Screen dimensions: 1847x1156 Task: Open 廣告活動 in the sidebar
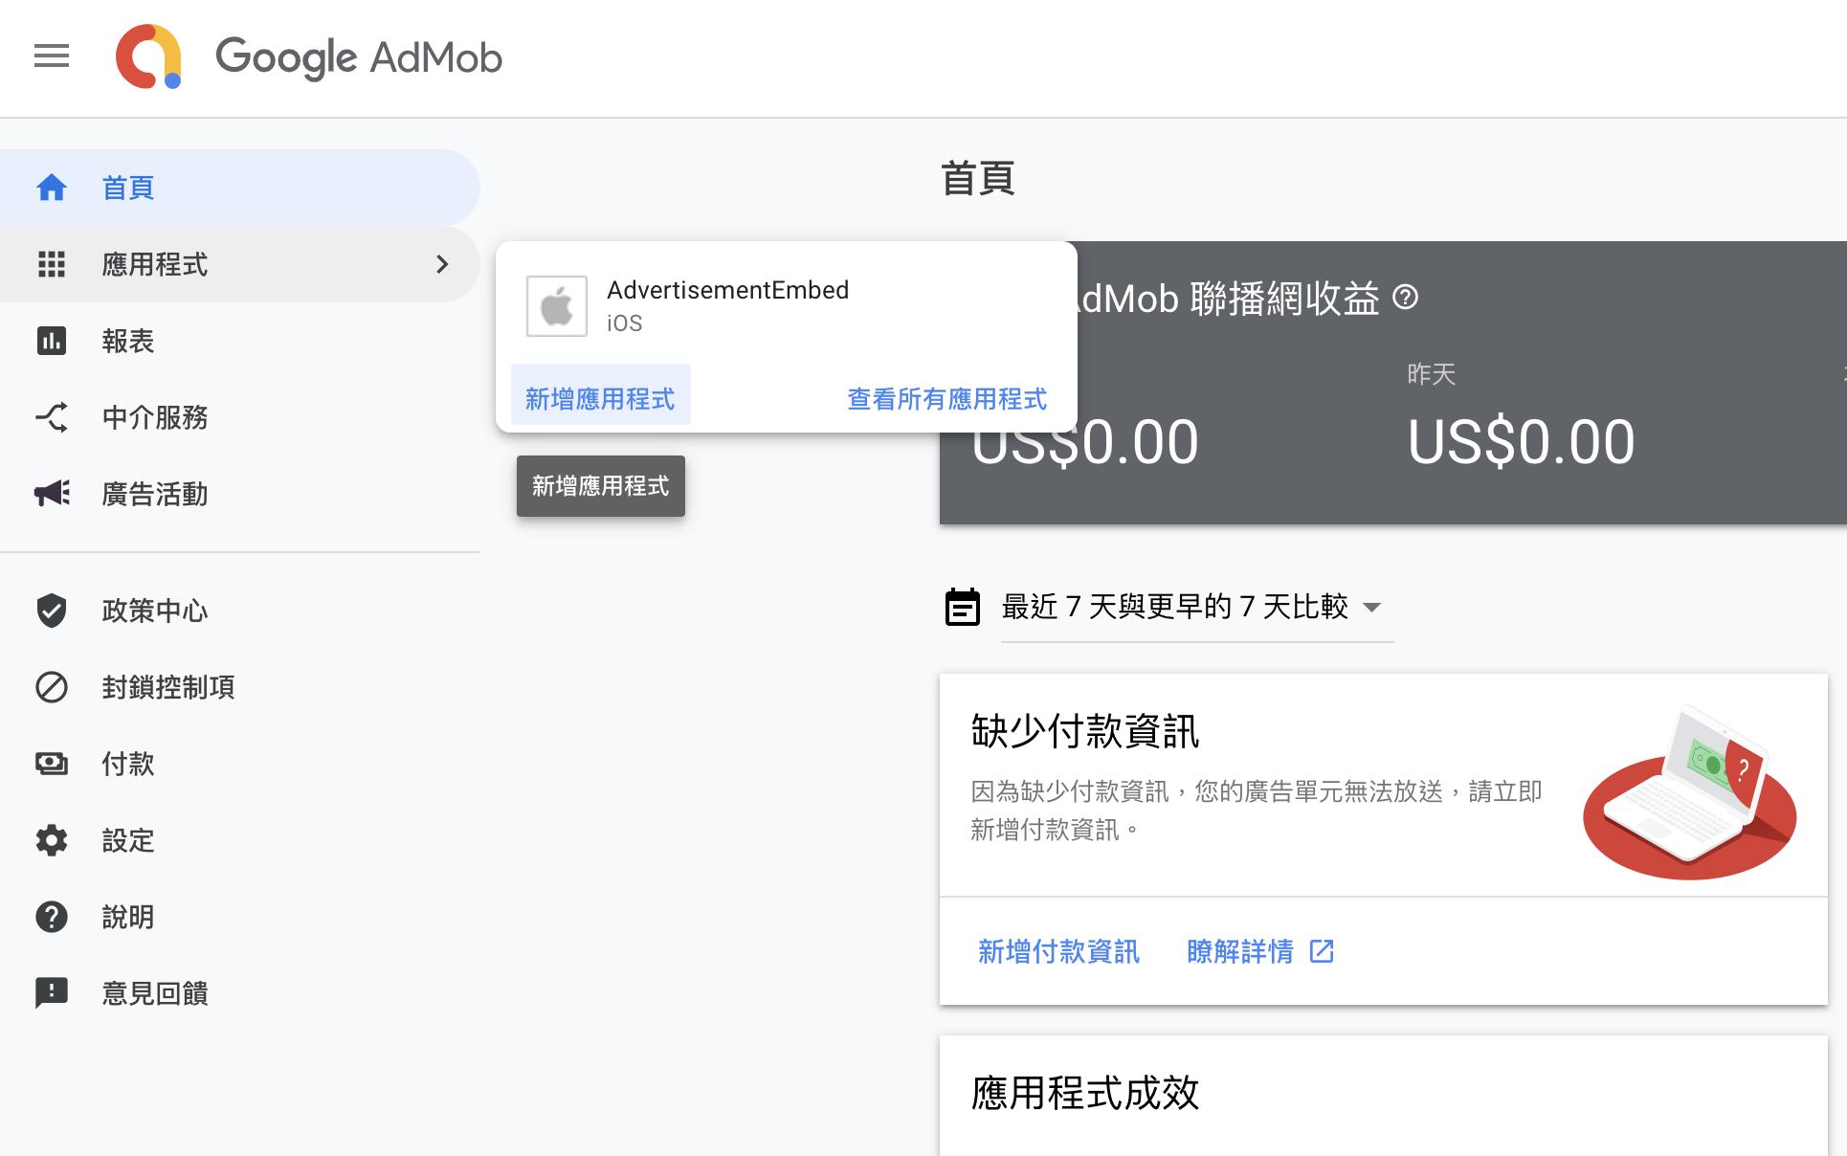pos(239,494)
